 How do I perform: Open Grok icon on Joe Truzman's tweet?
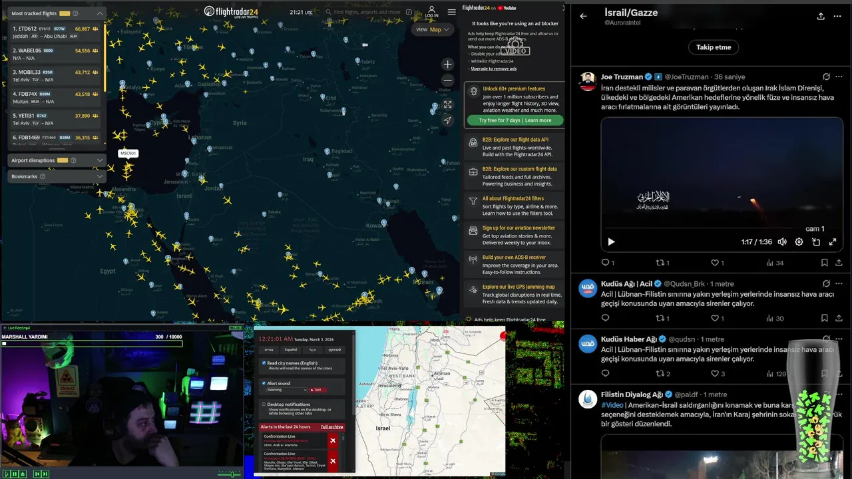(826, 77)
